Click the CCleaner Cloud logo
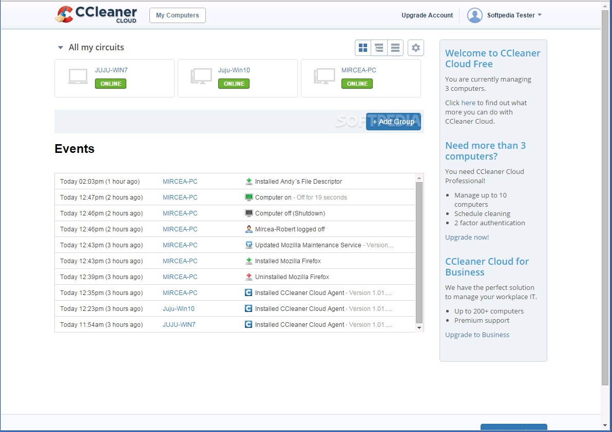The image size is (612, 432). coord(96,14)
